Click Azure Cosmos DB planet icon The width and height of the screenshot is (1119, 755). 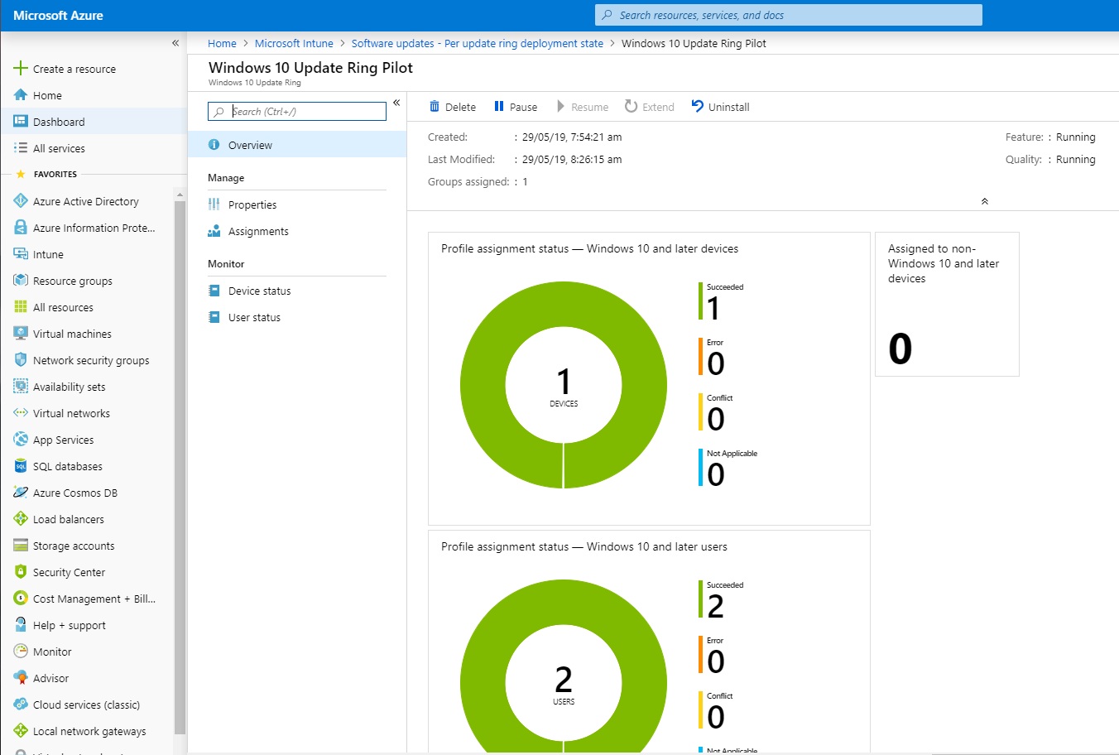[x=21, y=493]
